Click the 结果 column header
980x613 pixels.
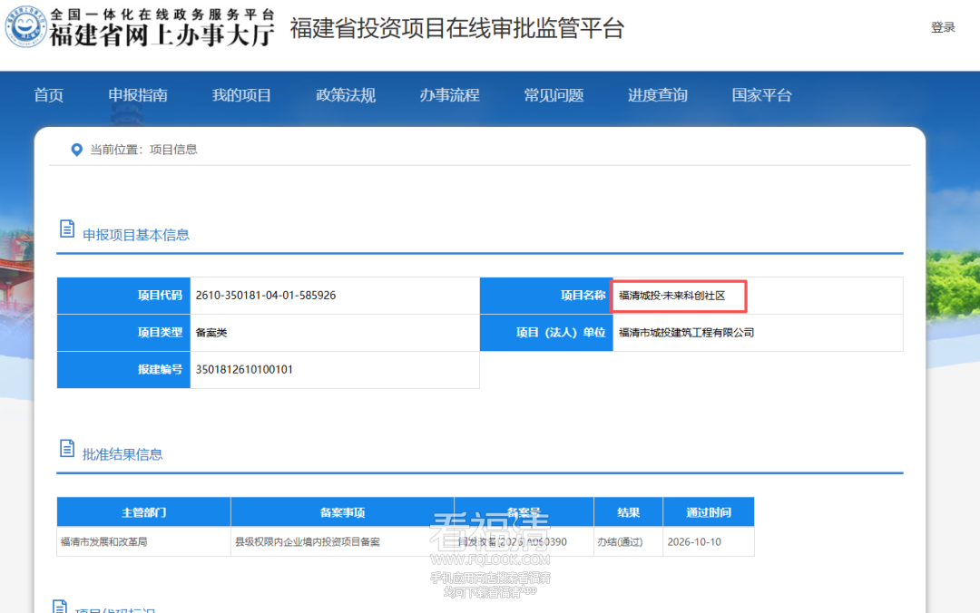628,512
